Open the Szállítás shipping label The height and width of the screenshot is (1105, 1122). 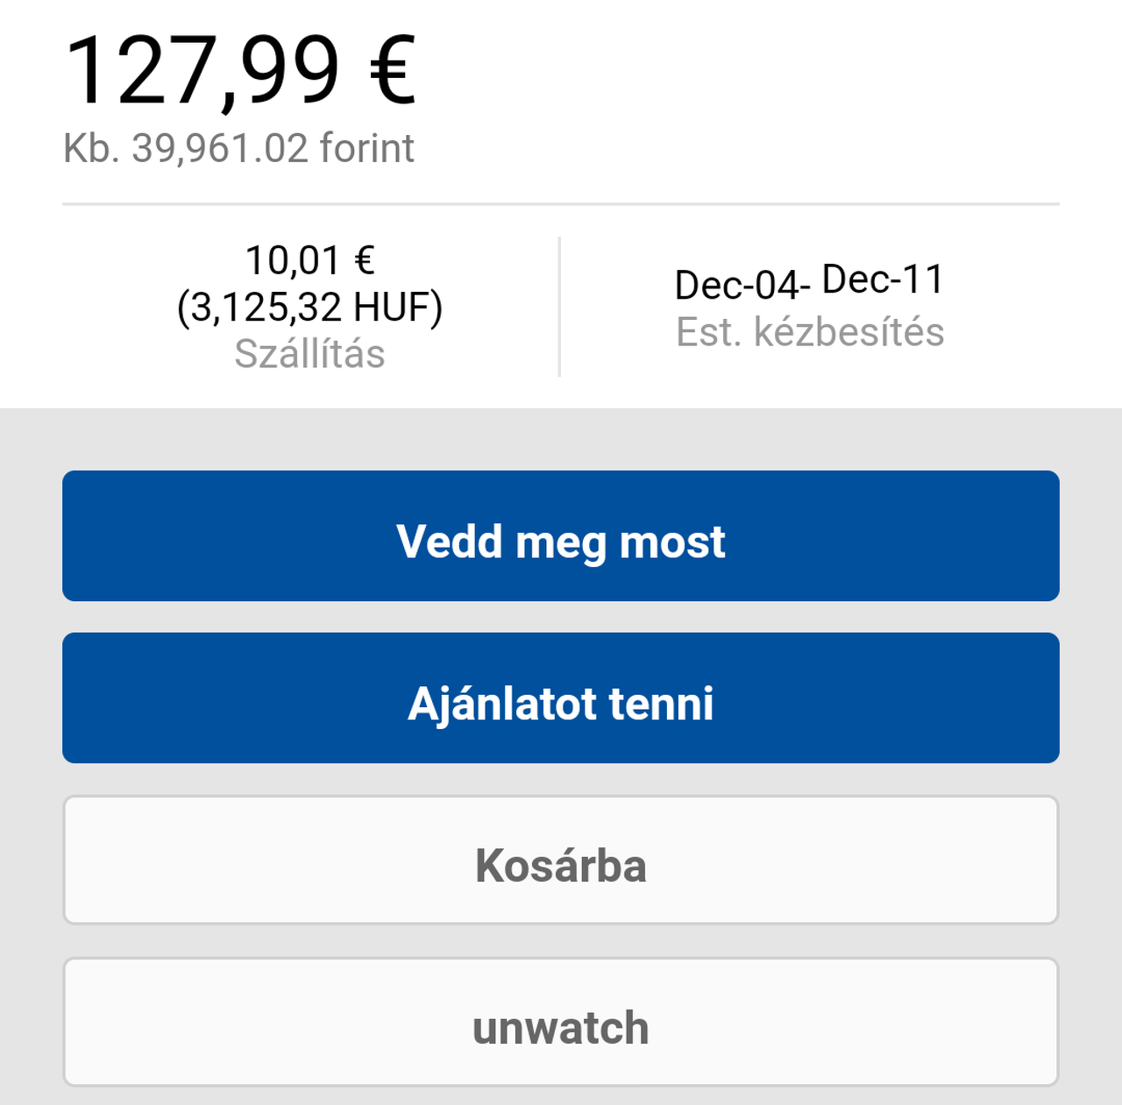click(x=309, y=354)
